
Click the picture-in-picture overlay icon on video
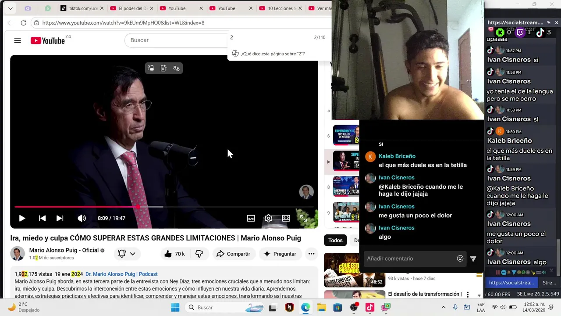(x=151, y=68)
